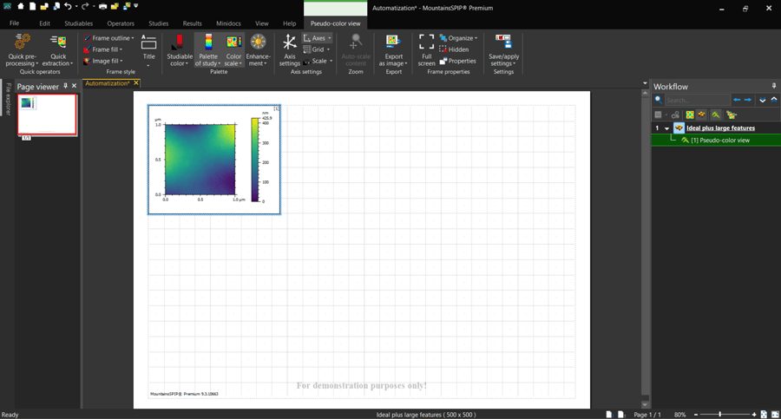The height and width of the screenshot is (419, 781).
Task: Open the Operators tab
Action: [x=121, y=23]
